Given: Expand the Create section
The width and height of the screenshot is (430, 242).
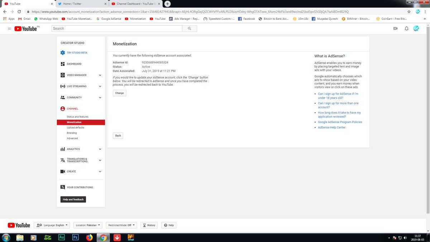Looking at the screenshot, I should tap(100, 171).
